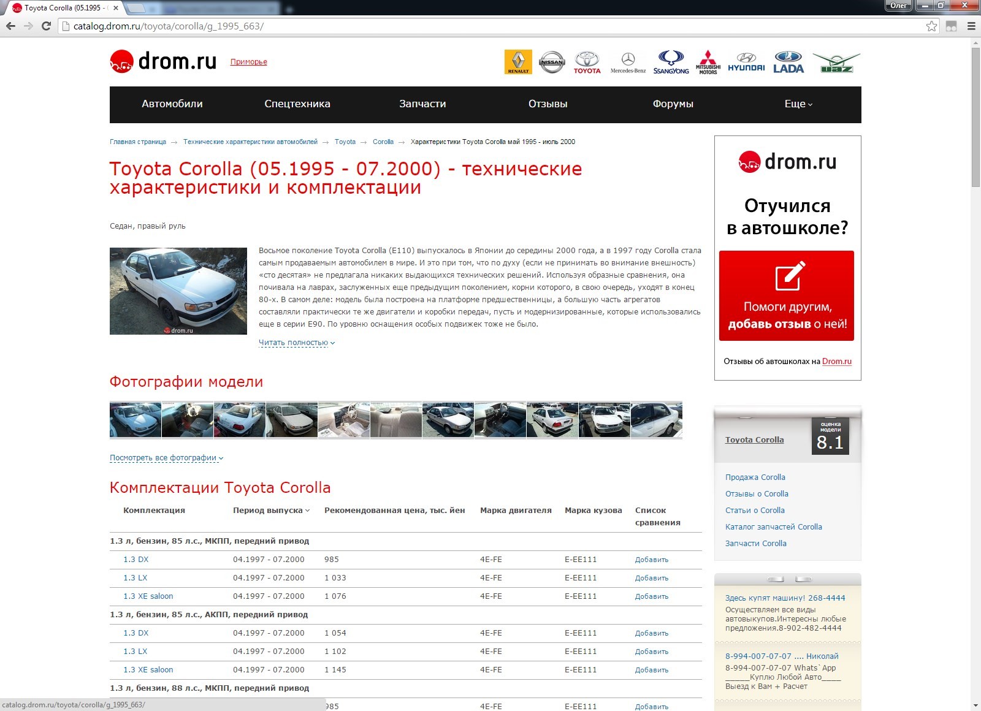Open the first 1.3 DX trim link
Image resolution: width=981 pixels, height=711 pixels.
pyautogui.click(x=136, y=560)
